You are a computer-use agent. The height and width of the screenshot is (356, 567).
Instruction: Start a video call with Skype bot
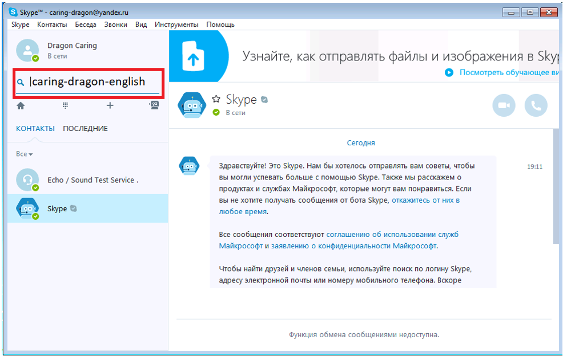(504, 105)
